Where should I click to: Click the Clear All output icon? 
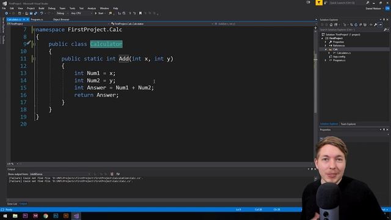[x=112, y=174]
